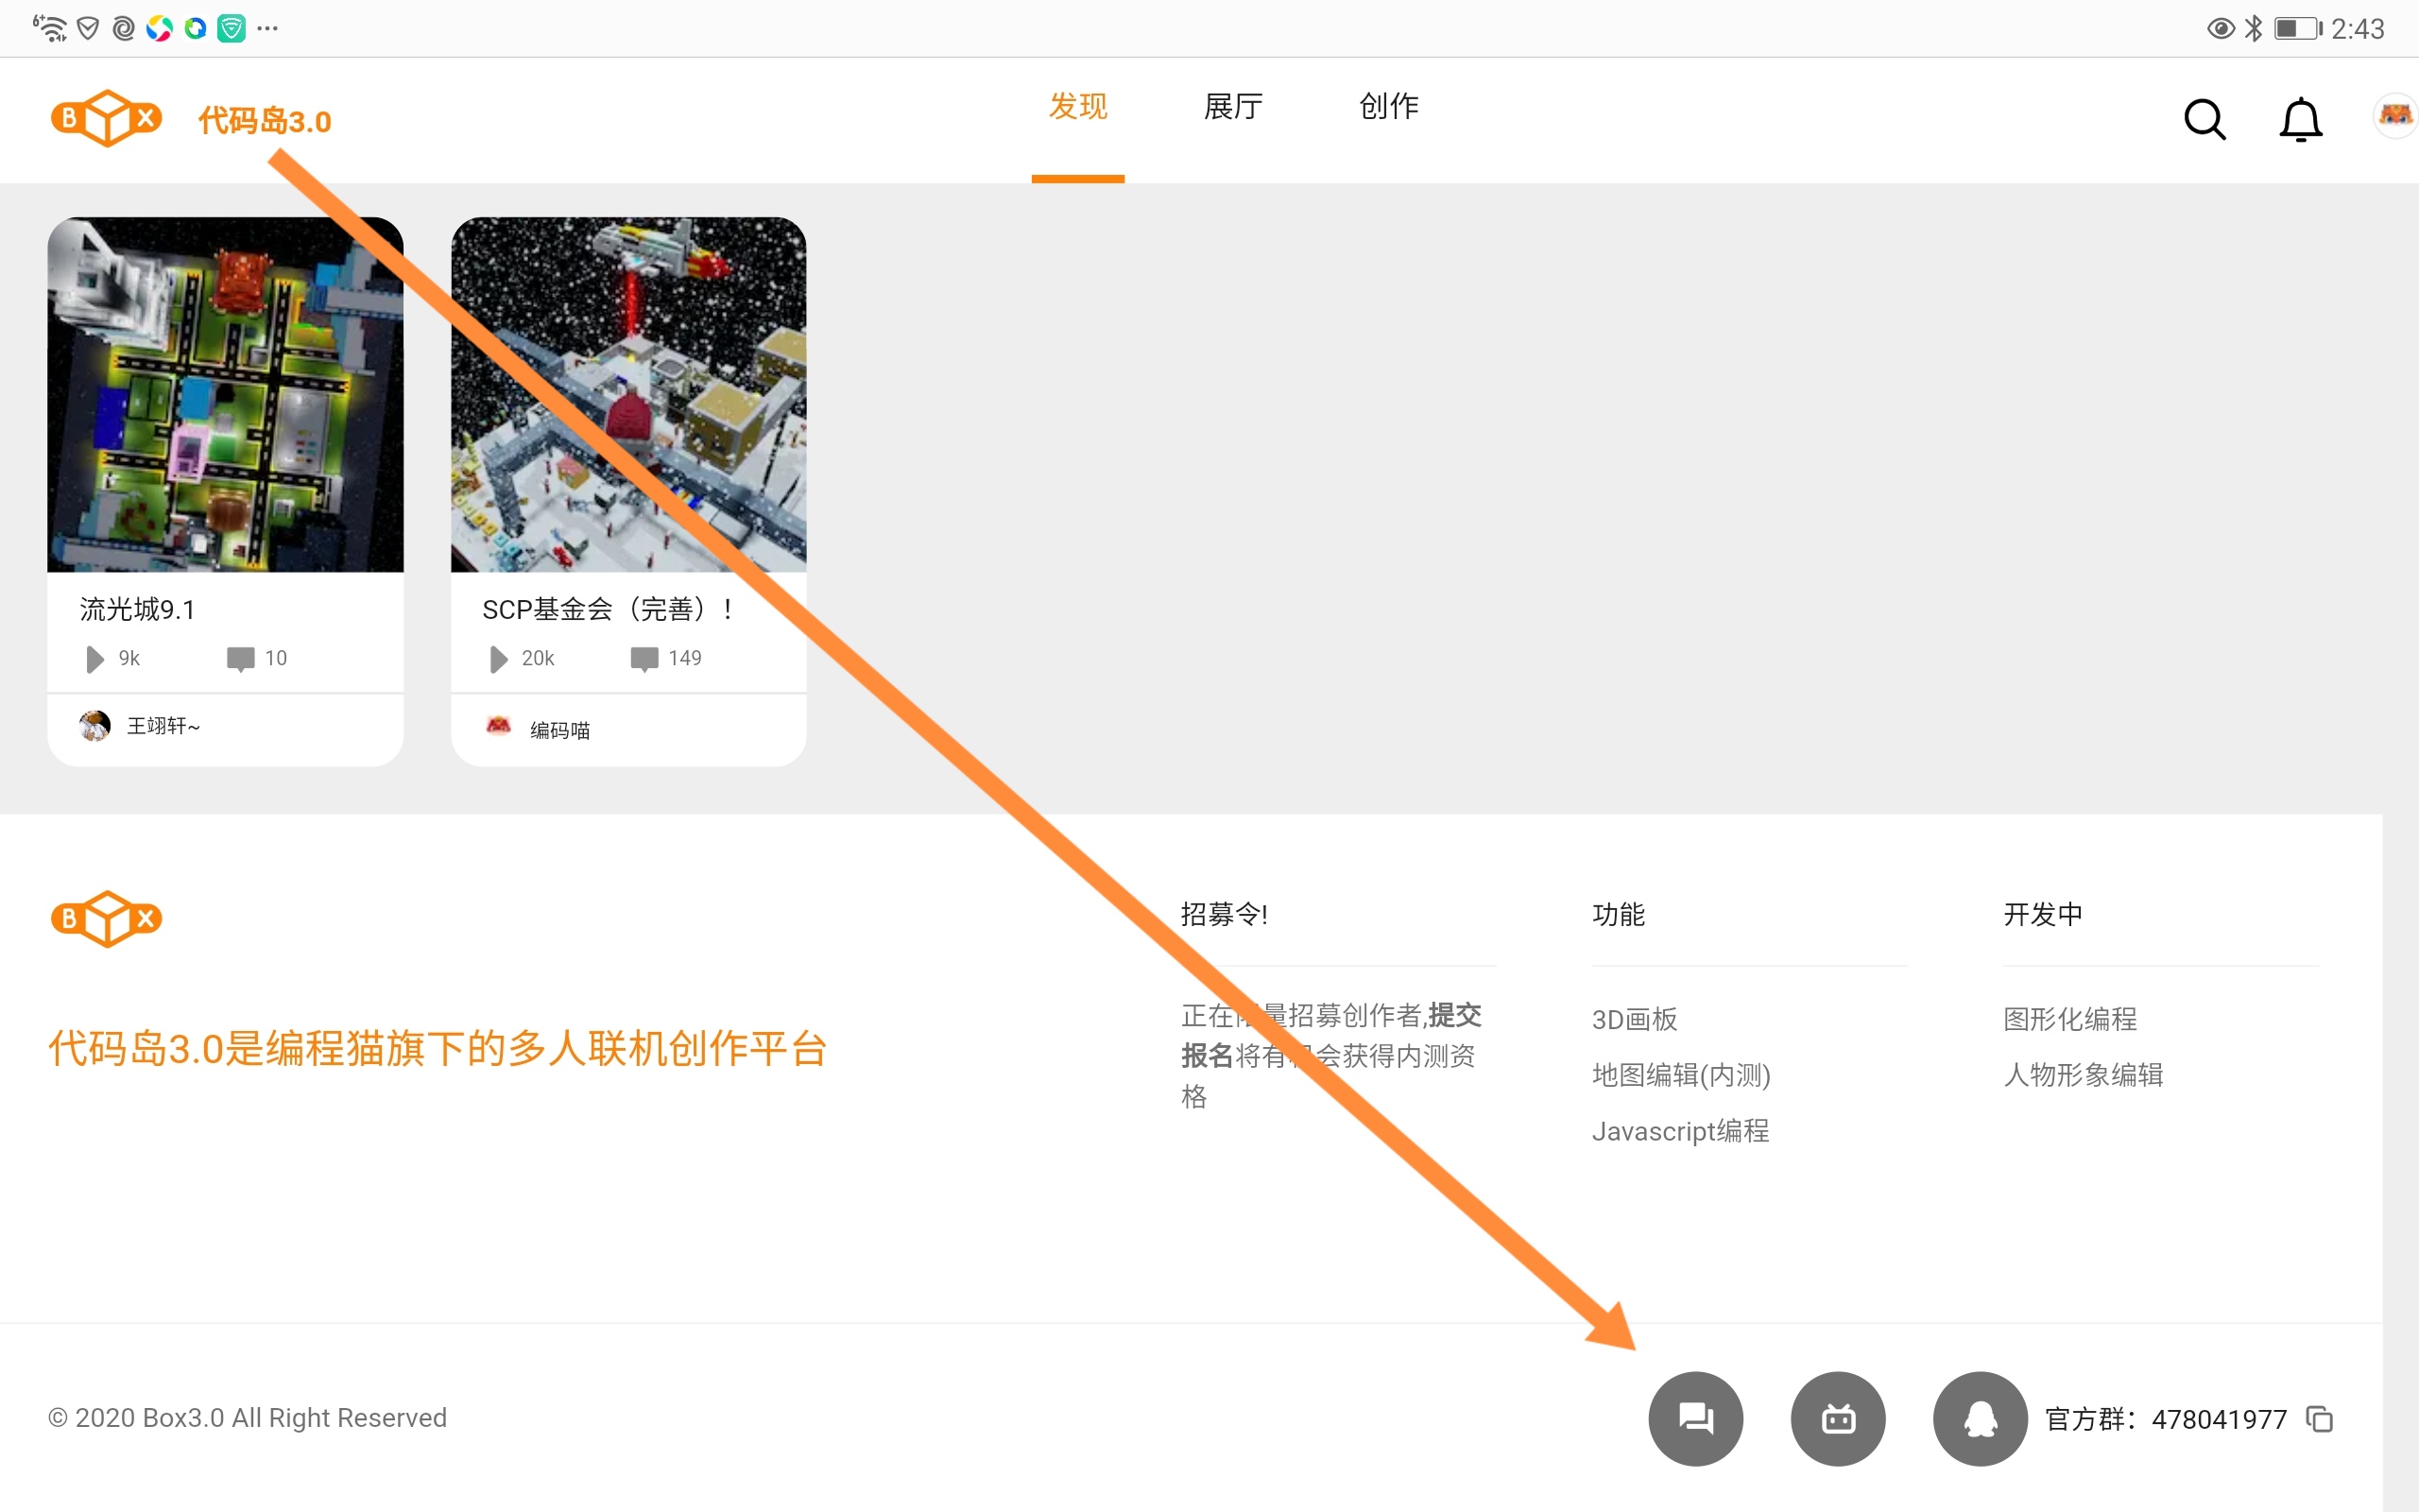Click the Box3 logo in the footer

pos(106,918)
